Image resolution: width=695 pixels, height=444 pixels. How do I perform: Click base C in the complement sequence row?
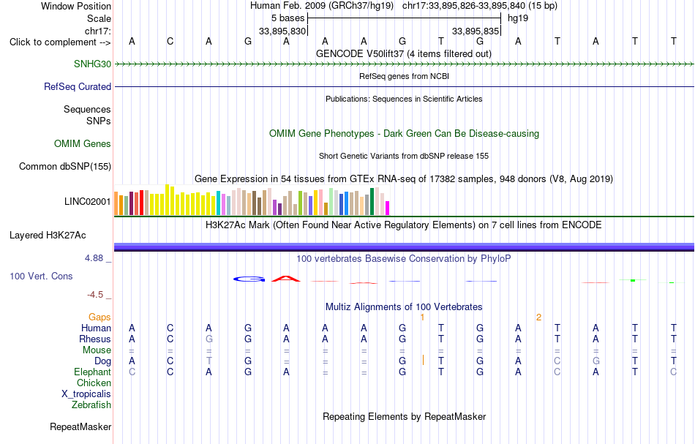pos(170,41)
